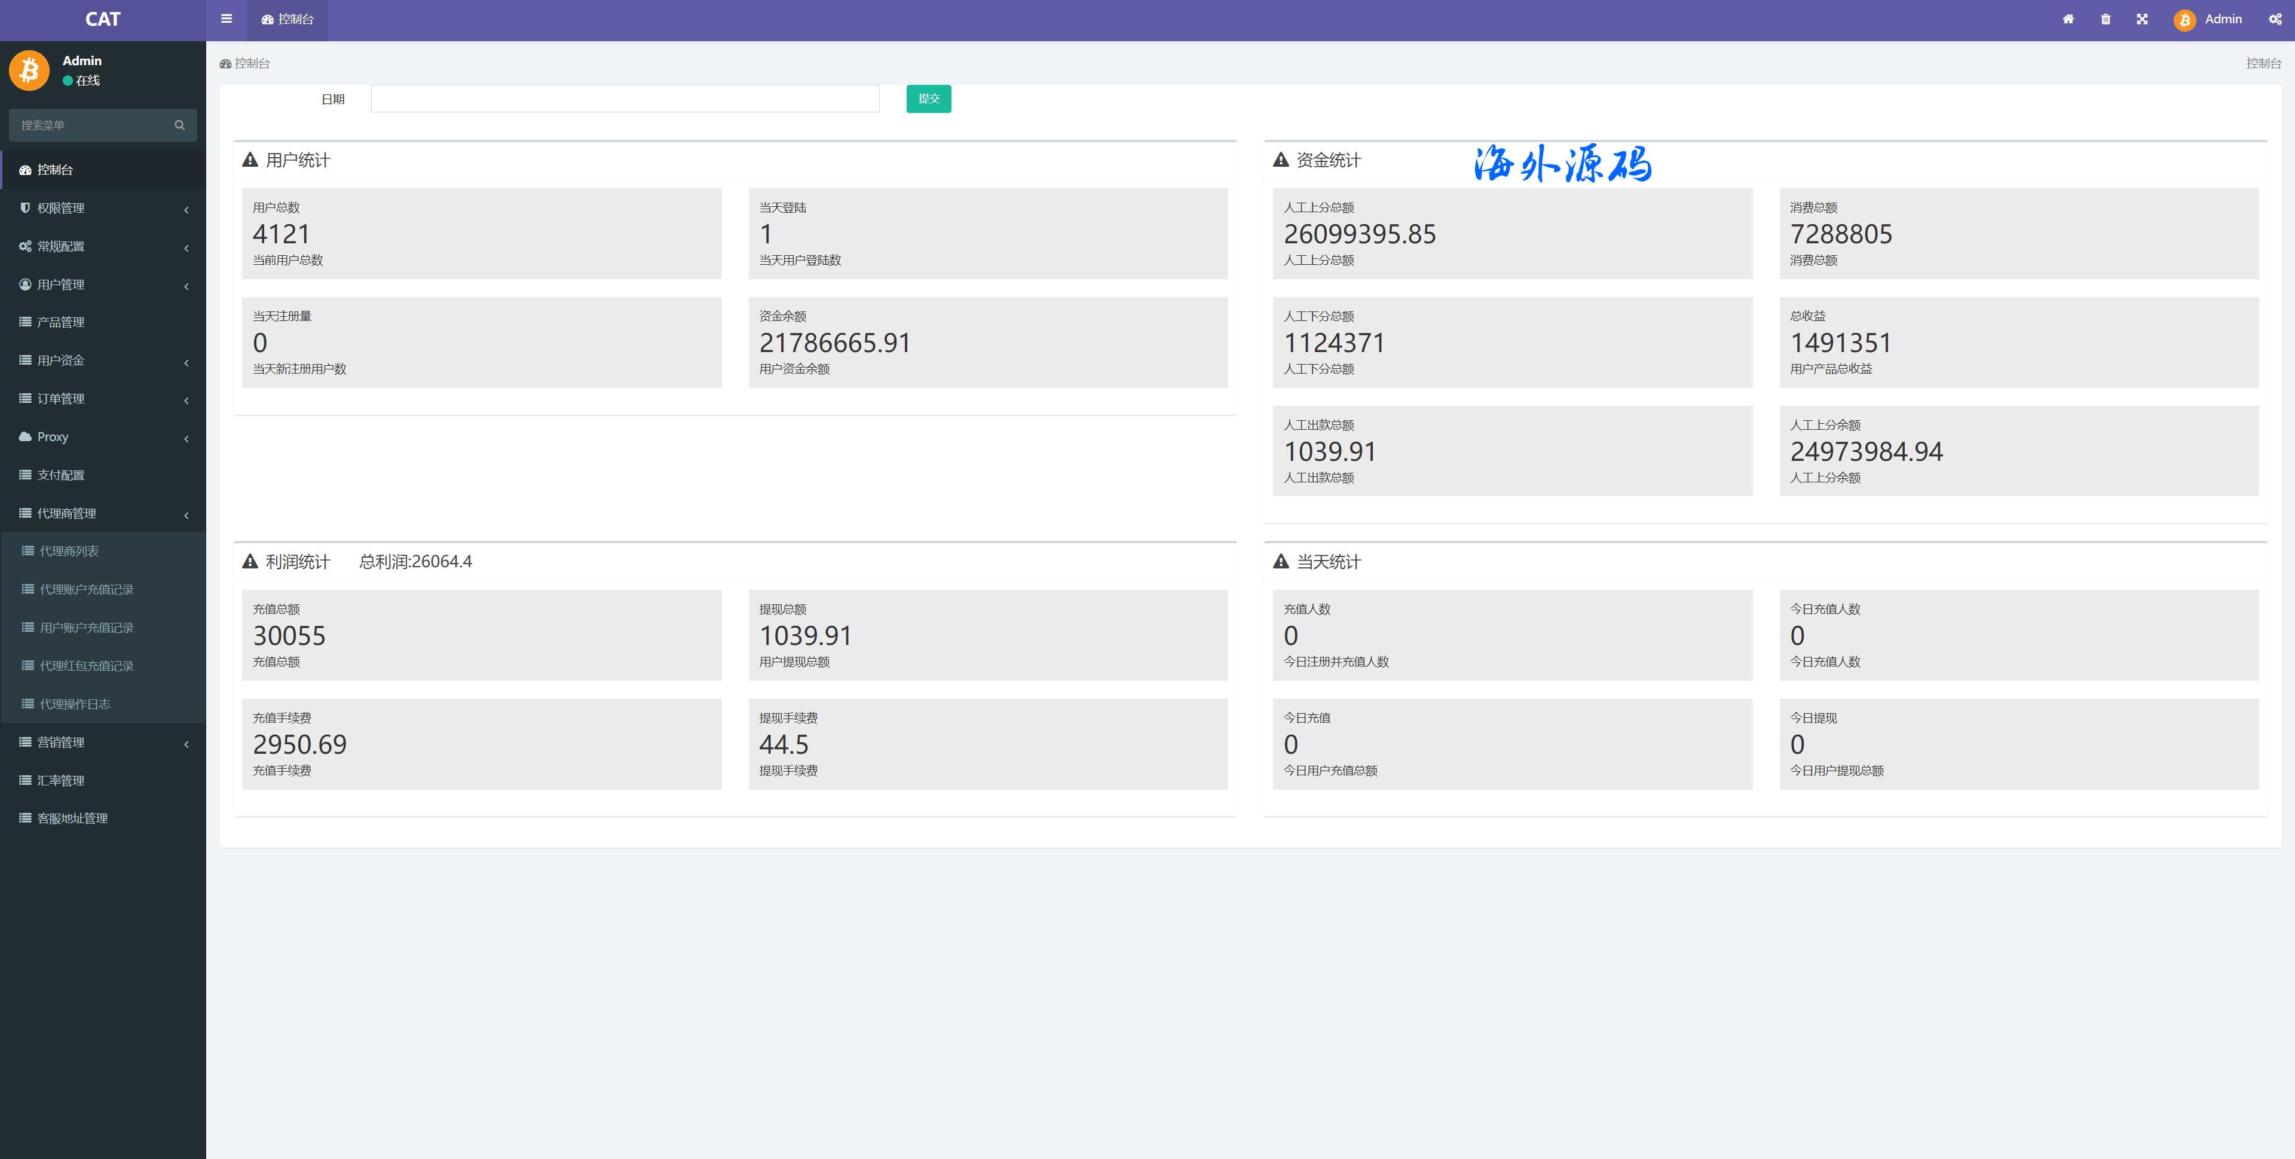Click the search magnifier in menu search
2295x1159 pixels.
(x=179, y=126)
